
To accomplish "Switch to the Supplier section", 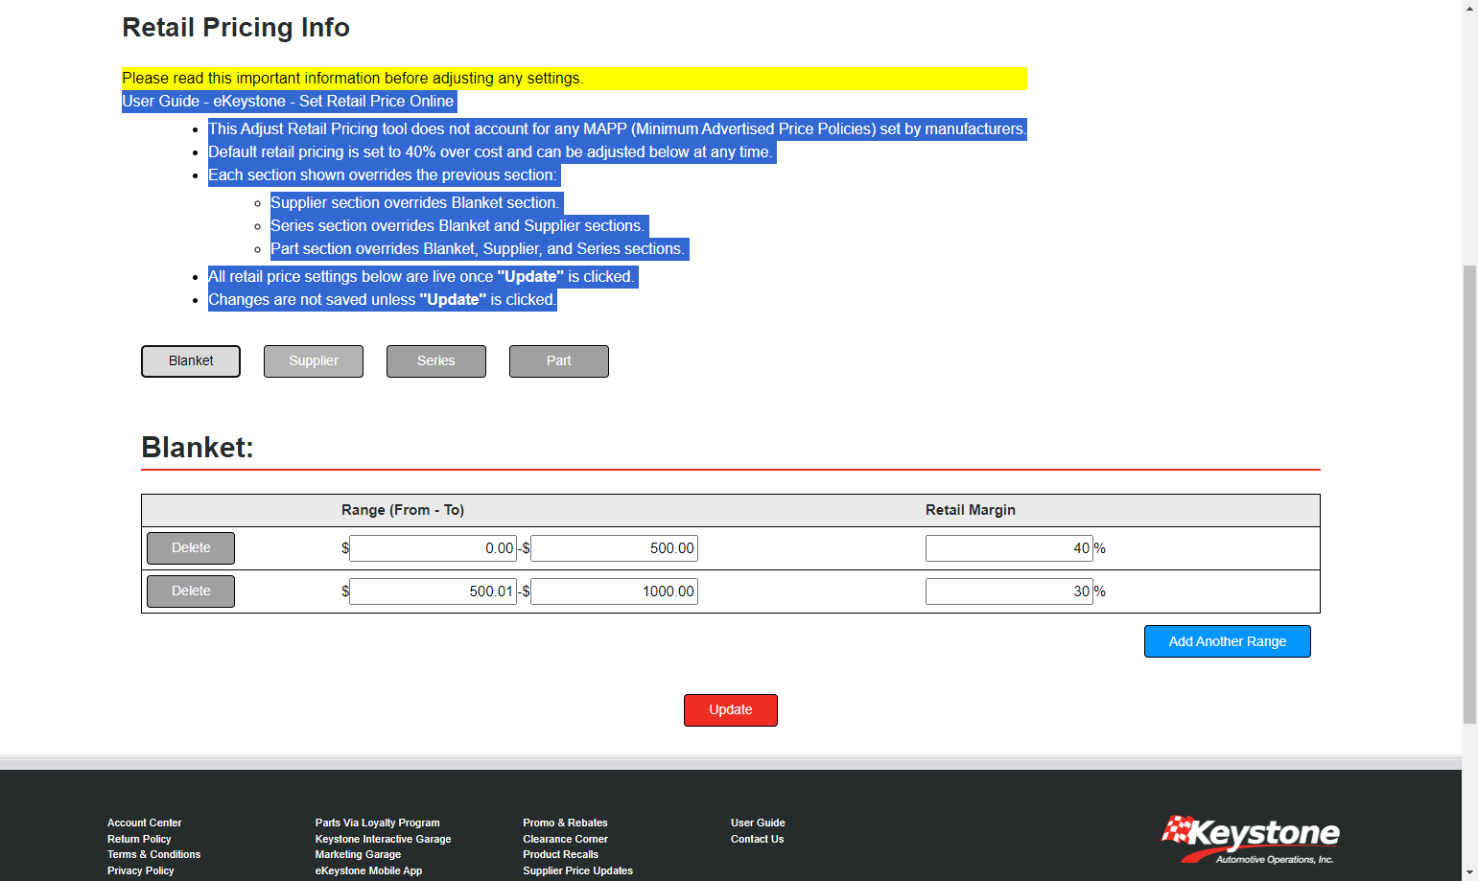I will point(314,361).
